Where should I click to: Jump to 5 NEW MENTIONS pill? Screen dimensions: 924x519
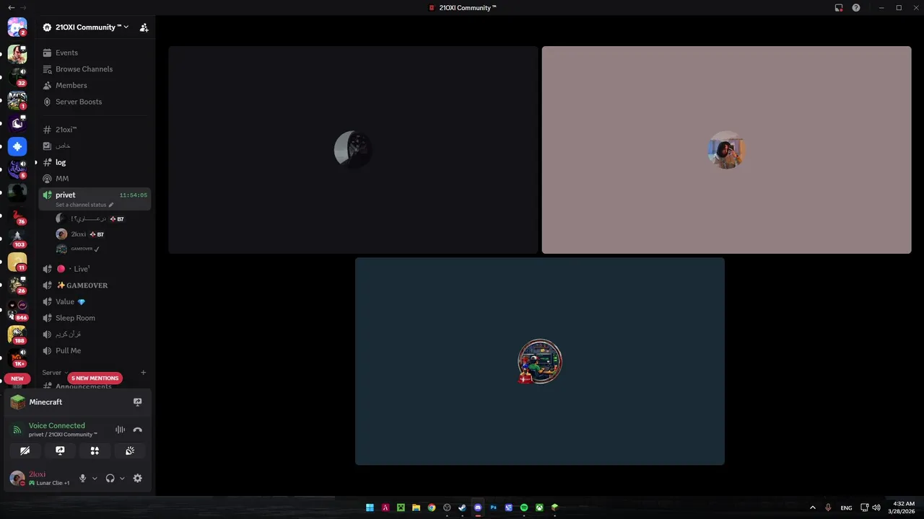pos(95,378)
